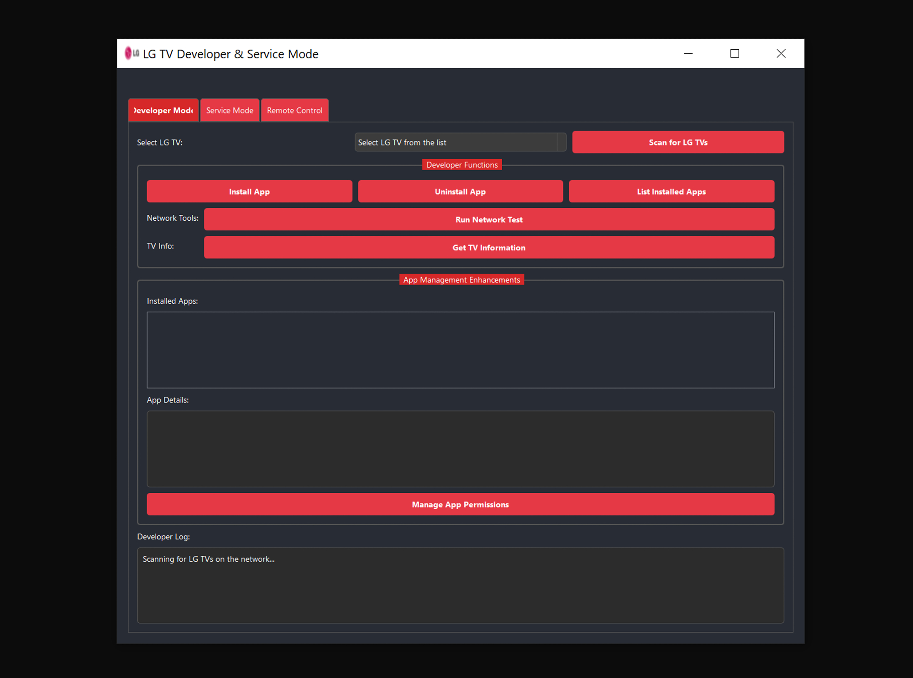The height and width of the screenshot is (678, 913).
Task: Run the Network Test
Action: [489, 219]
